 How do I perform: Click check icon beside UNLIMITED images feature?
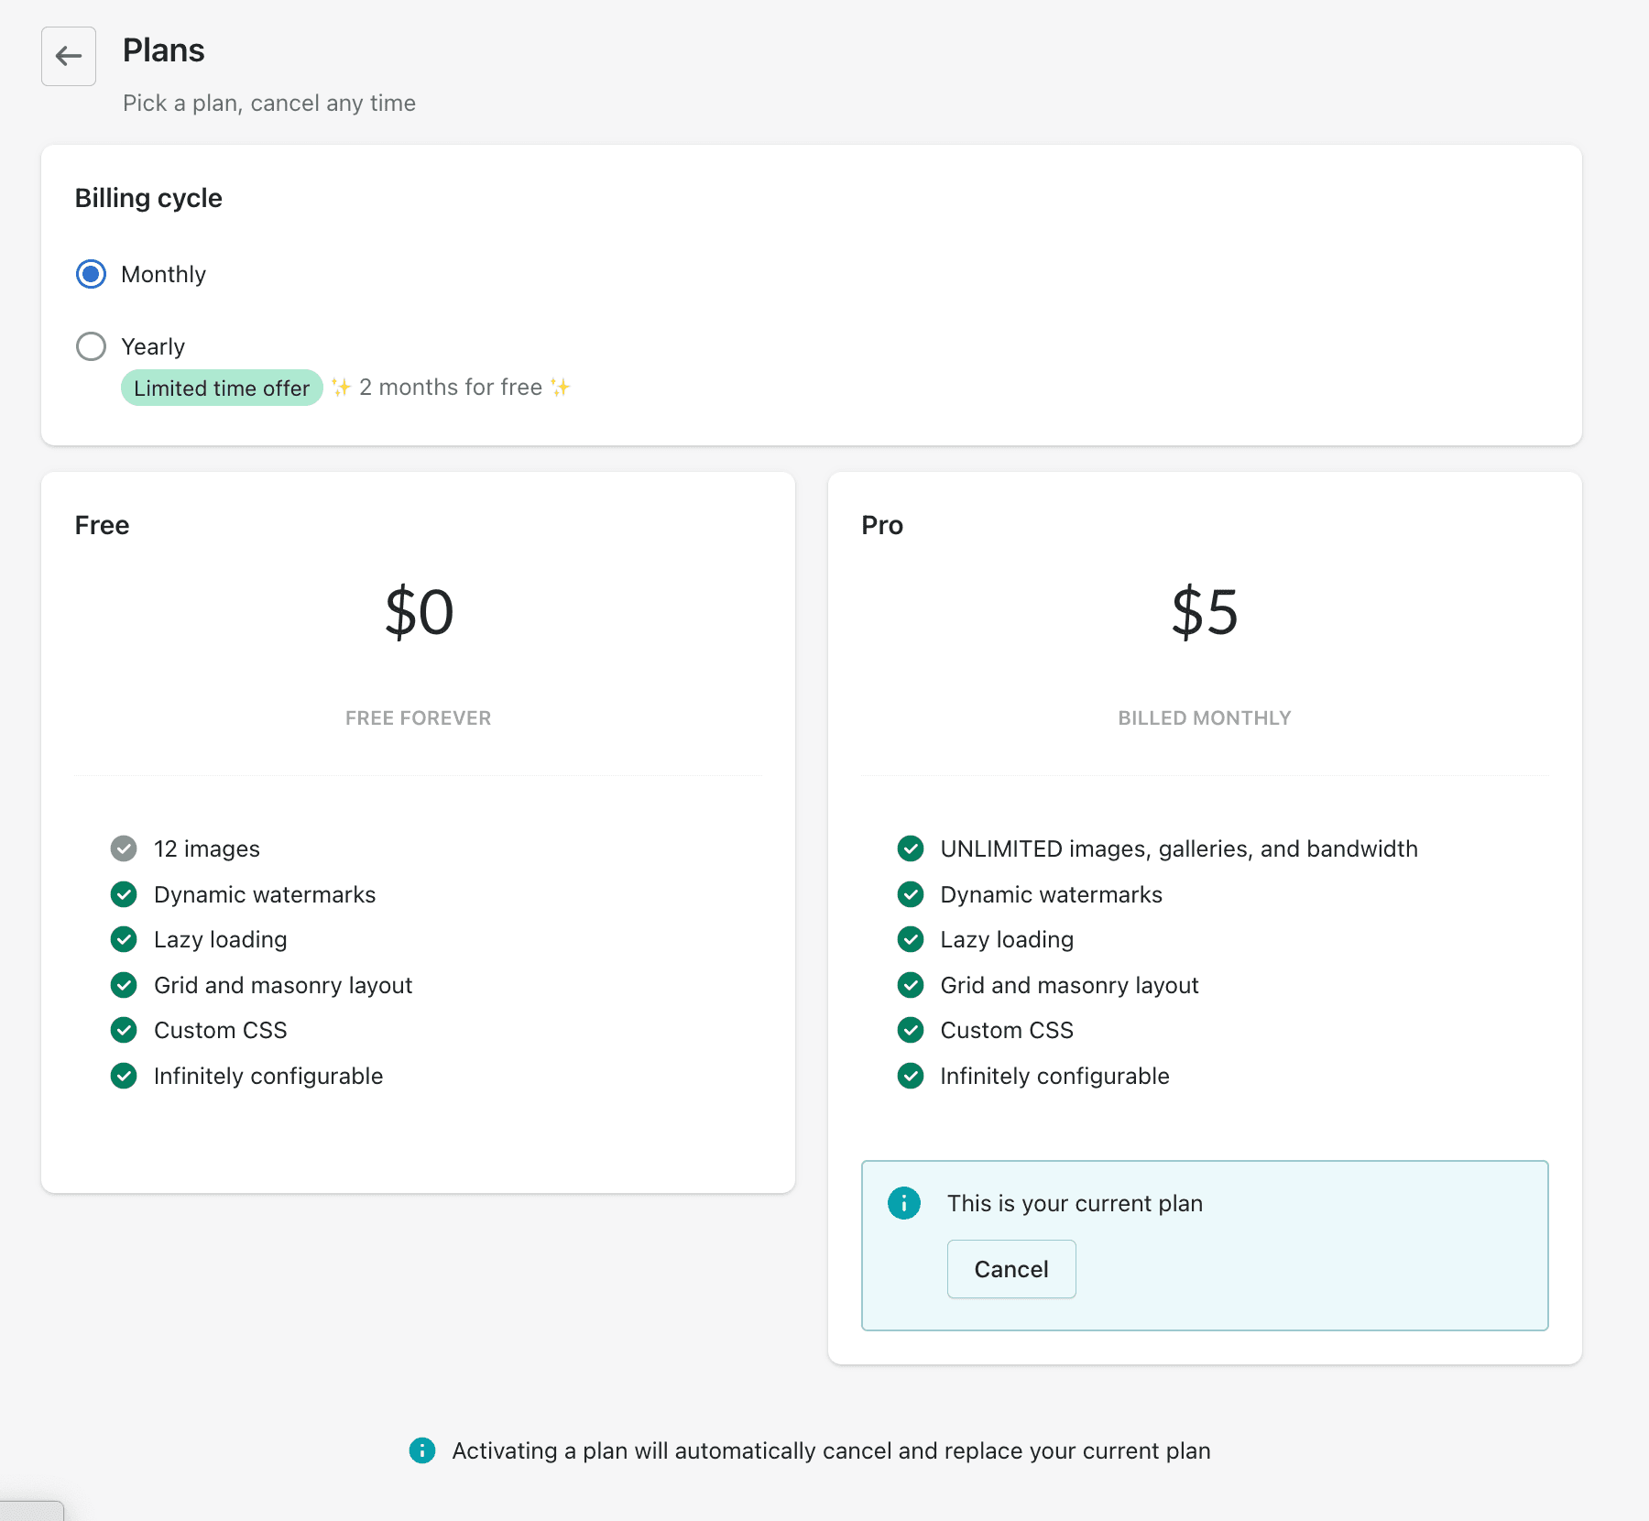pos(911,848)
